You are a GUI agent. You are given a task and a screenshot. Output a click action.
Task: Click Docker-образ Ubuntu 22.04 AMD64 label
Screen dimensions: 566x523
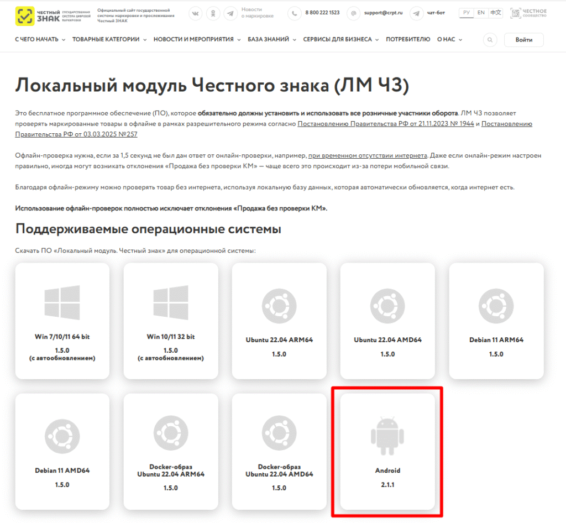click(x=279, y=470)
